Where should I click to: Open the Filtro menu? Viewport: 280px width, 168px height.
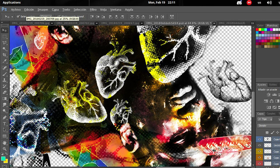point(93,10)
